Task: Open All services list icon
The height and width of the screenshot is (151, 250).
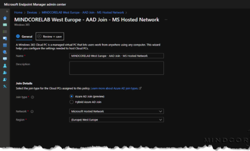Action: [x=5, y=32]
